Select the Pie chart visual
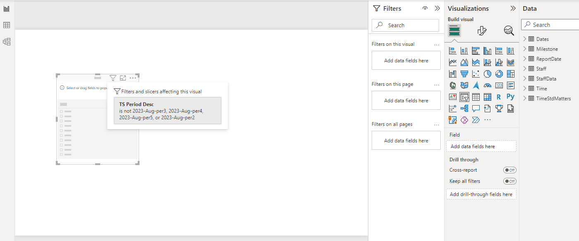This screenshot has height=241, width=579. pos(488,74)
